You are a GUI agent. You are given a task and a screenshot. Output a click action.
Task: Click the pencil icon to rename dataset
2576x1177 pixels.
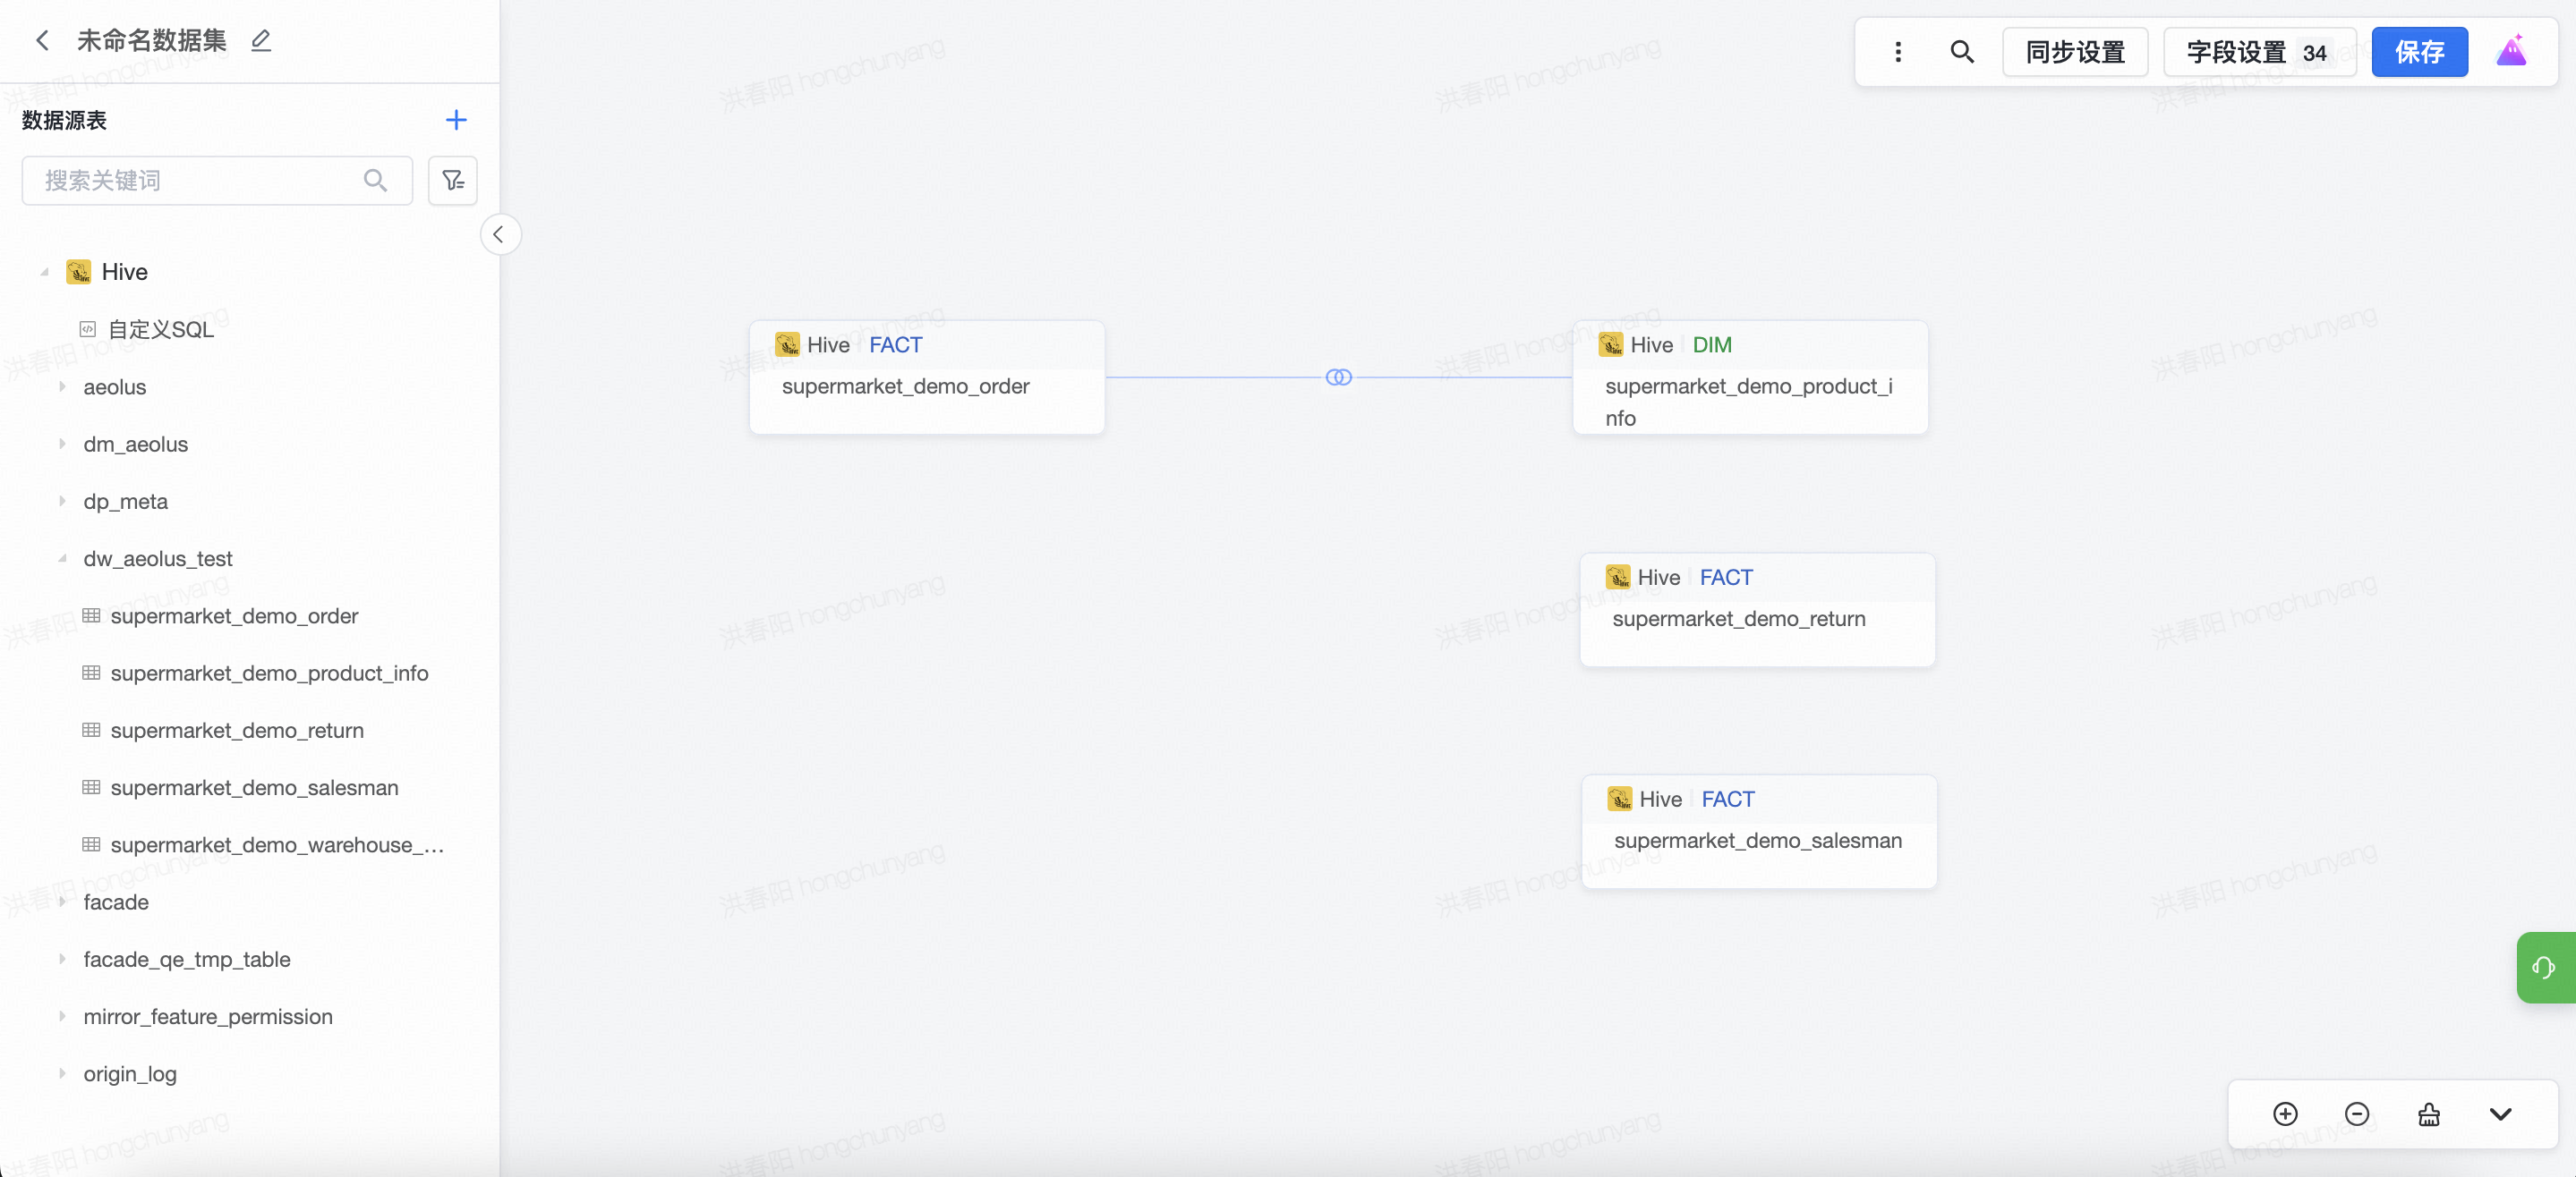point(261,40)
